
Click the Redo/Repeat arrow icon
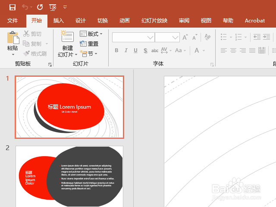[40, 7]
